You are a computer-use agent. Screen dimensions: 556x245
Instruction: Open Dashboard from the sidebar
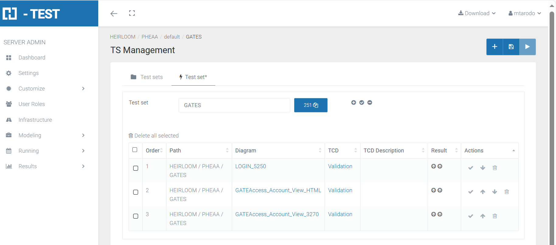(x=32, y=58)
